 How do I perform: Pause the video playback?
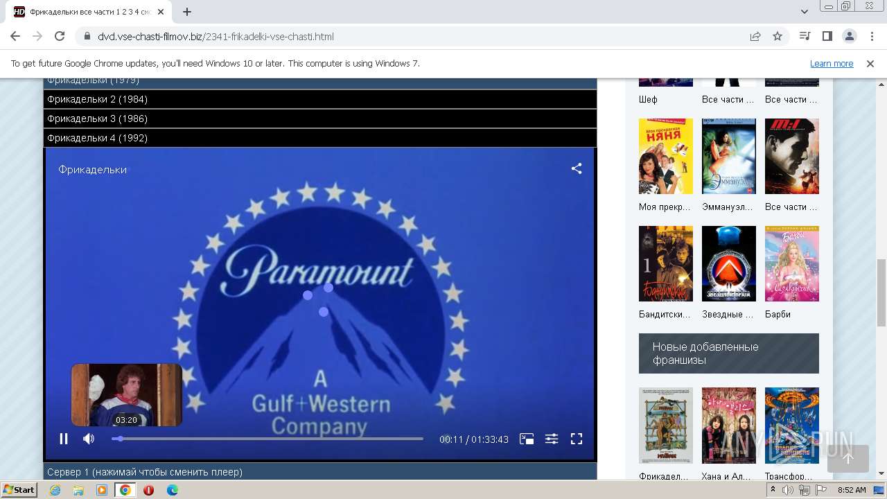click(64, 439)
